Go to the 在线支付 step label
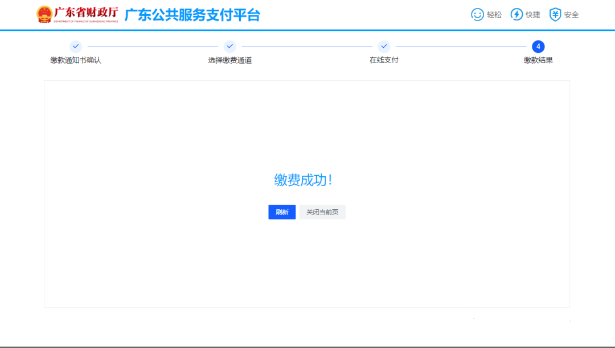The image size is (615, 348). pos(384,60)
